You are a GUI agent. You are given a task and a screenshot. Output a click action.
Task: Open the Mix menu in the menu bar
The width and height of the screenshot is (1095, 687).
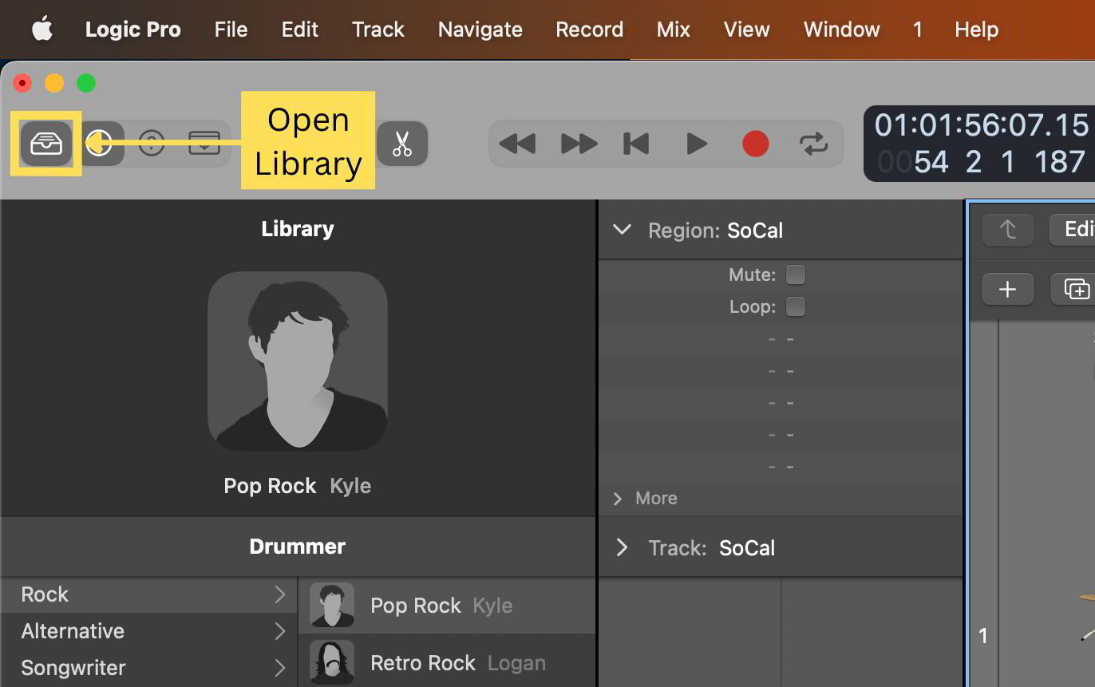pos(673,29)
